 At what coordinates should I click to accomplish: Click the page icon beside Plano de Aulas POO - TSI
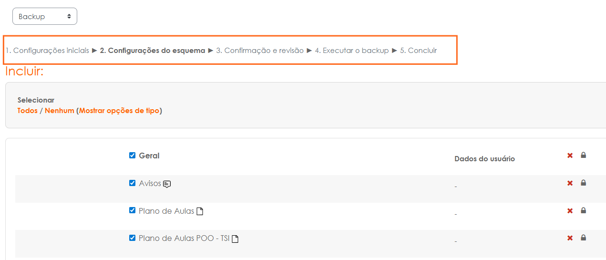coord(235,239)
